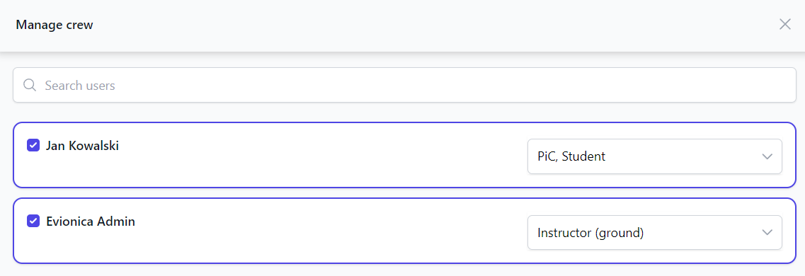Click the 'Instructor (ground)' text value

(x=590, y=233)
